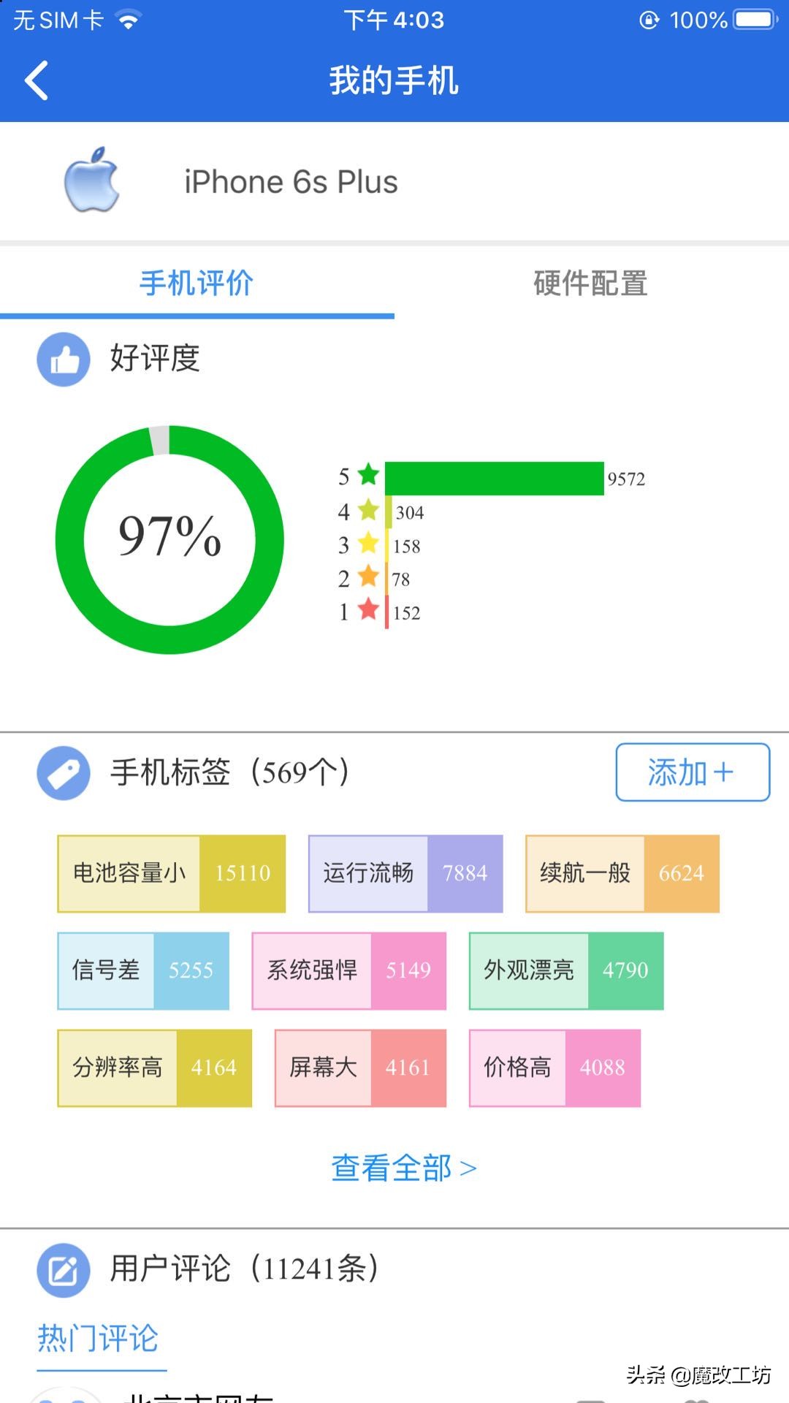Expand tags via 查看全部 link
The width and height of the screenshot is (789, 1403).
tap(403, 1168)
